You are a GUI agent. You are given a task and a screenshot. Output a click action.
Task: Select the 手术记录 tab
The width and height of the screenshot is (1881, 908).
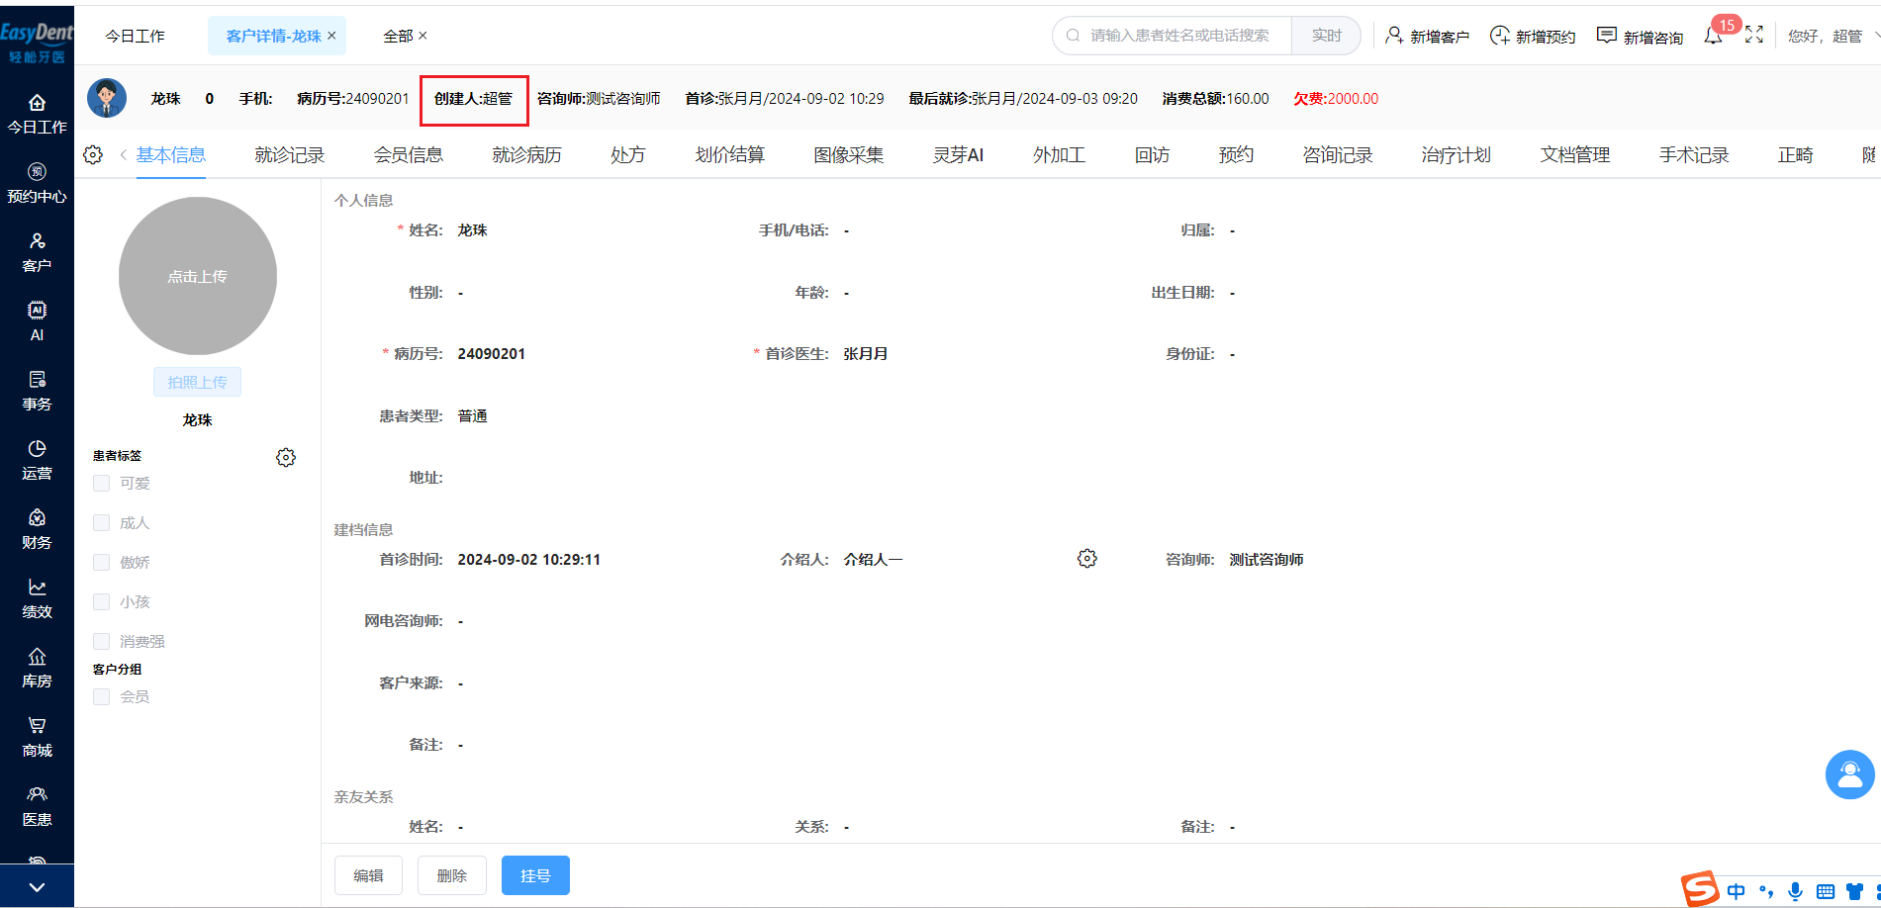pyautogui.click(x=1693, y=155)
